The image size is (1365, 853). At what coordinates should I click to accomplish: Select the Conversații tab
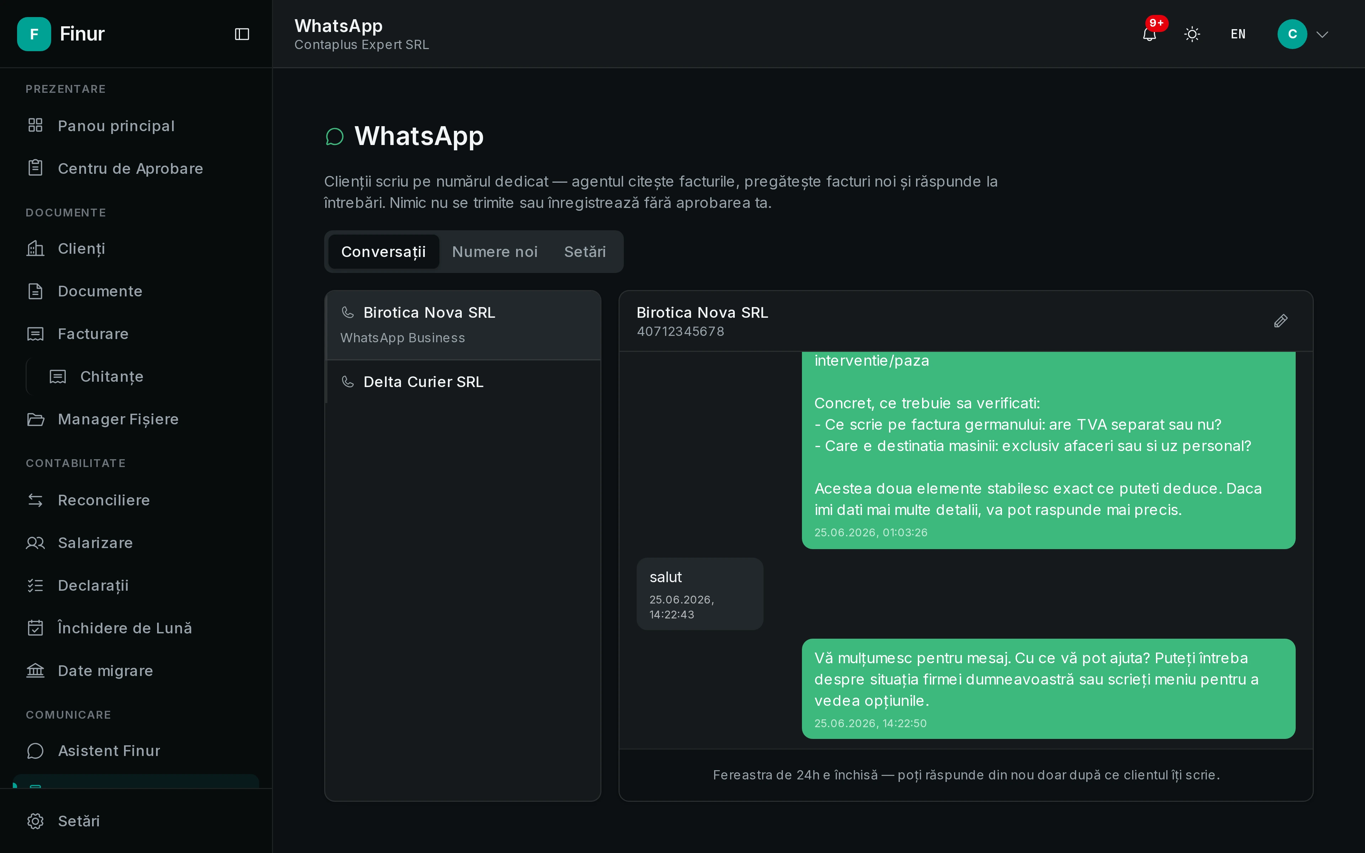tap(384, 252)
